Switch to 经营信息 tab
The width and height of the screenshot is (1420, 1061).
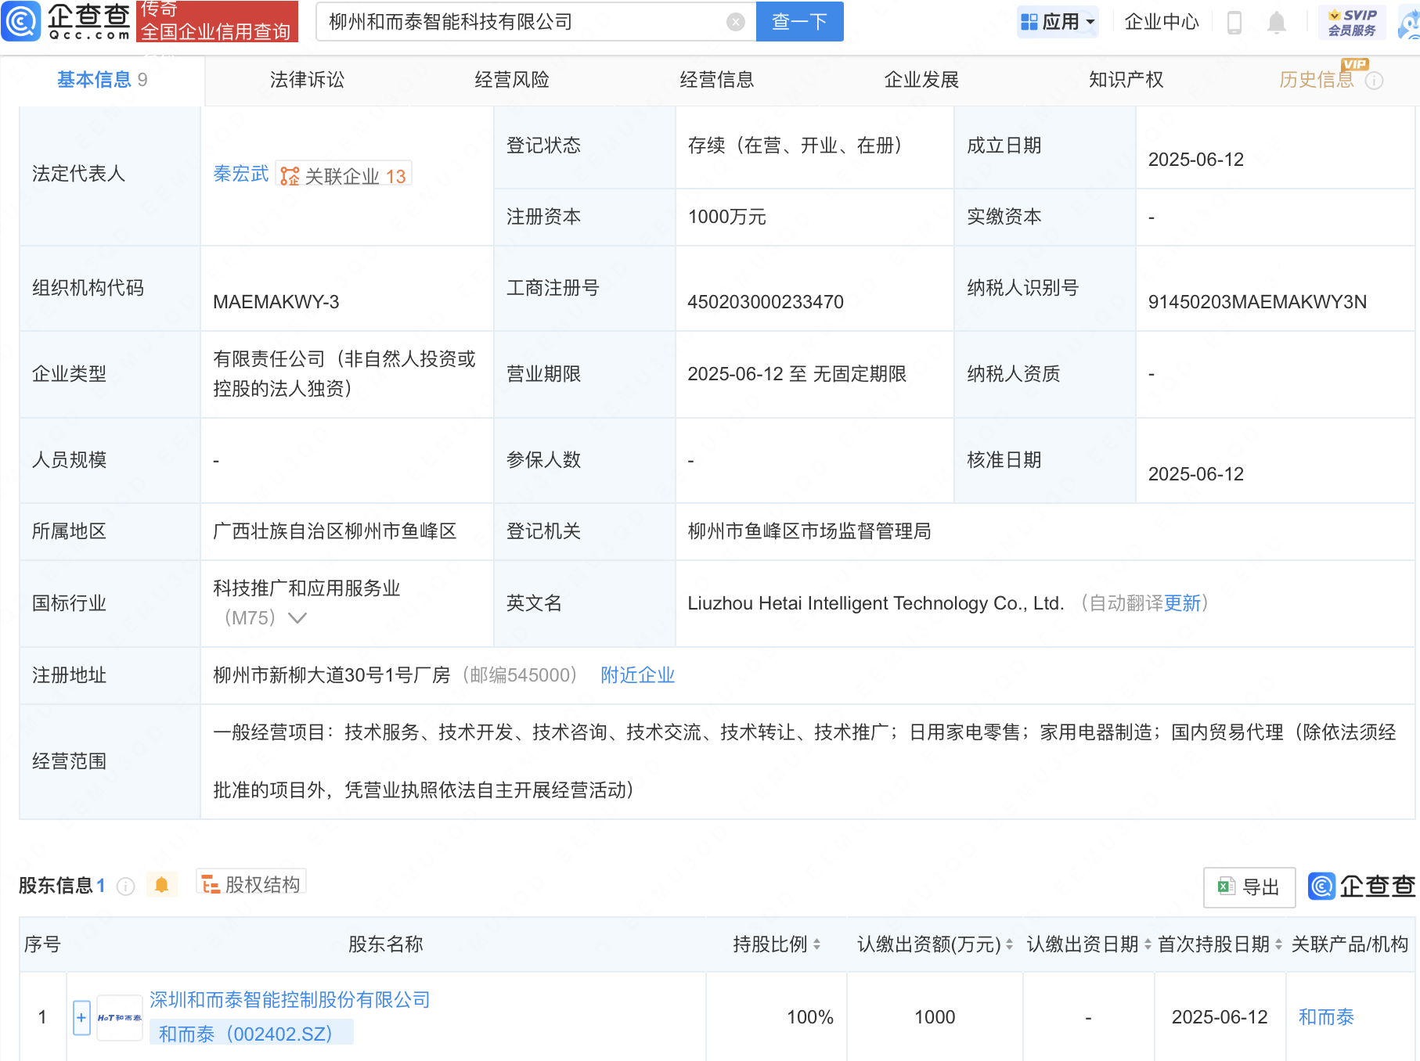point(717,80)
